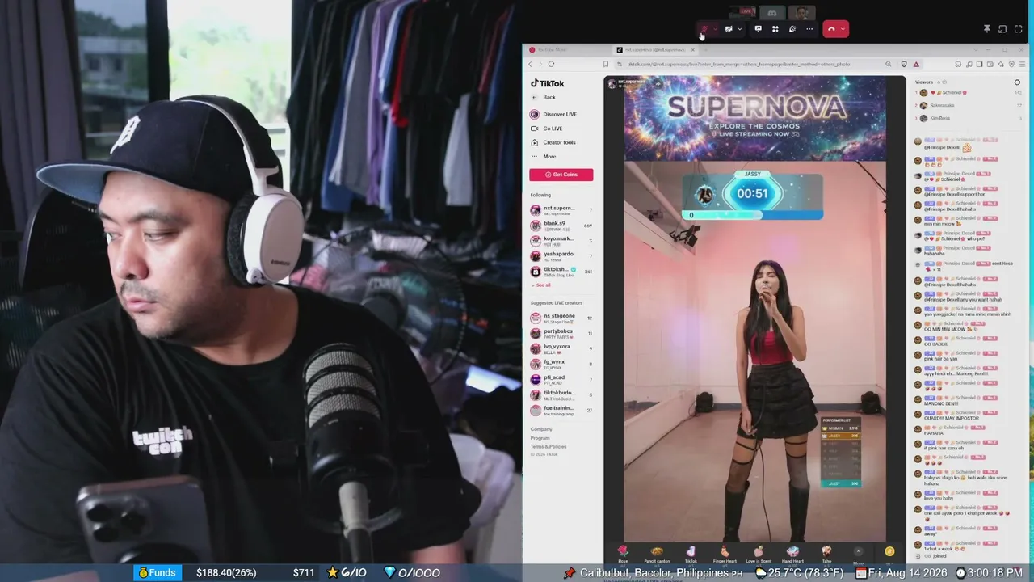
Task: Expand the See all following list
Action: click(x=541, y=285)
